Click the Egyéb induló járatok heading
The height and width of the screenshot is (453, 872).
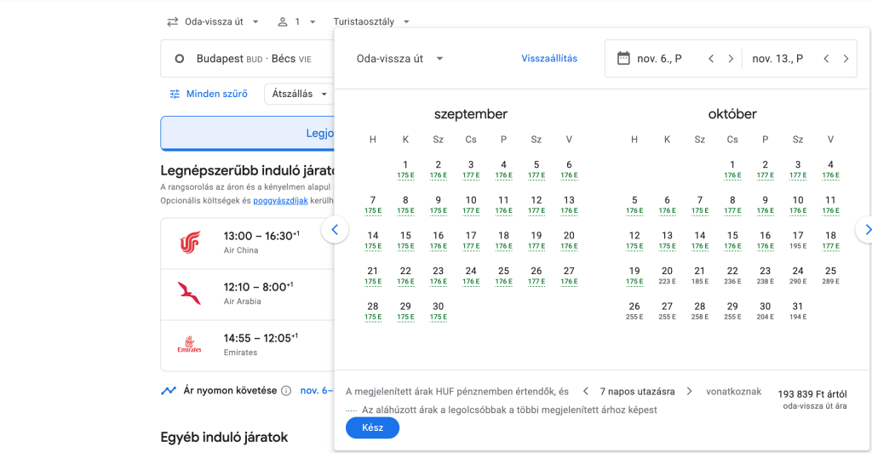224,438
